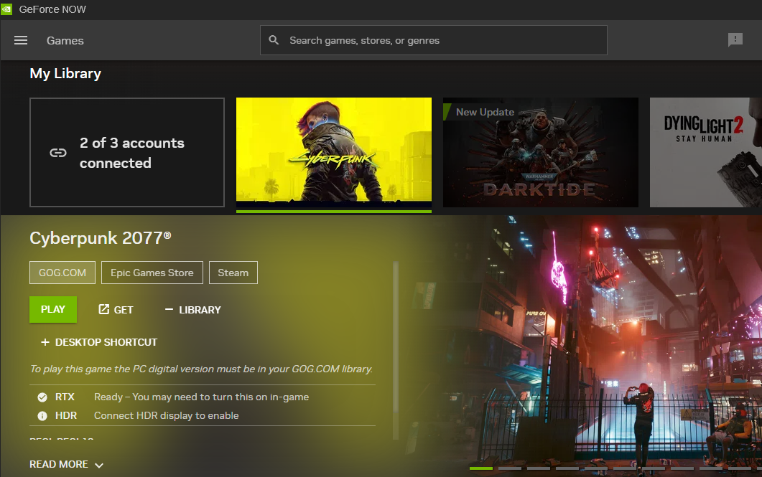Select the Epic Games Store option
Screen dimensions: 762x477
click(152, 273)
